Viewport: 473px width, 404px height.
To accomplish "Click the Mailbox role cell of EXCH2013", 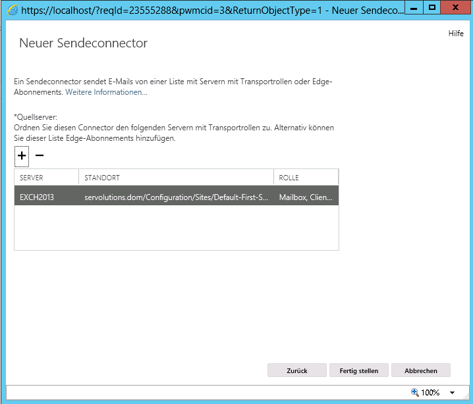I will point(305,197).
